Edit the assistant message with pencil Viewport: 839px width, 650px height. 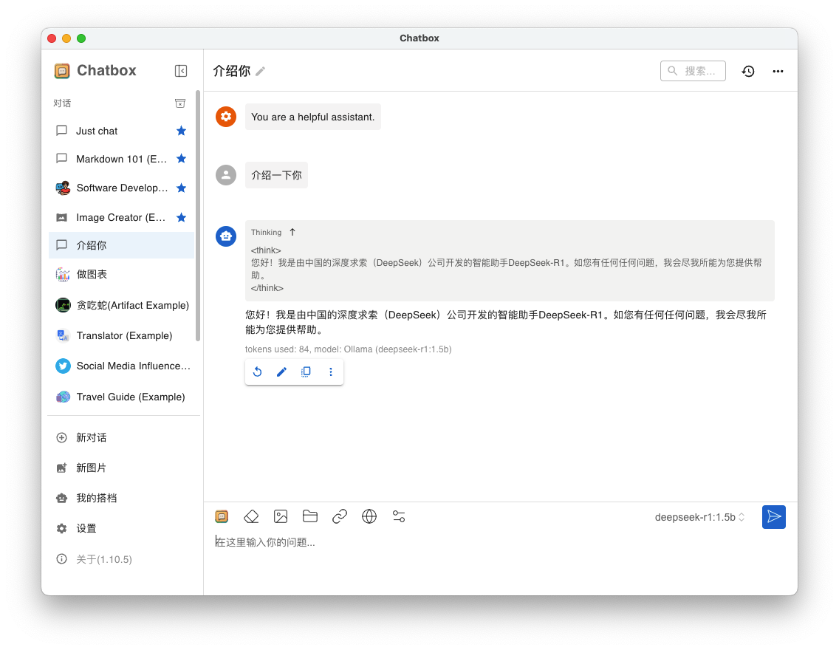[x=281, y=372]
